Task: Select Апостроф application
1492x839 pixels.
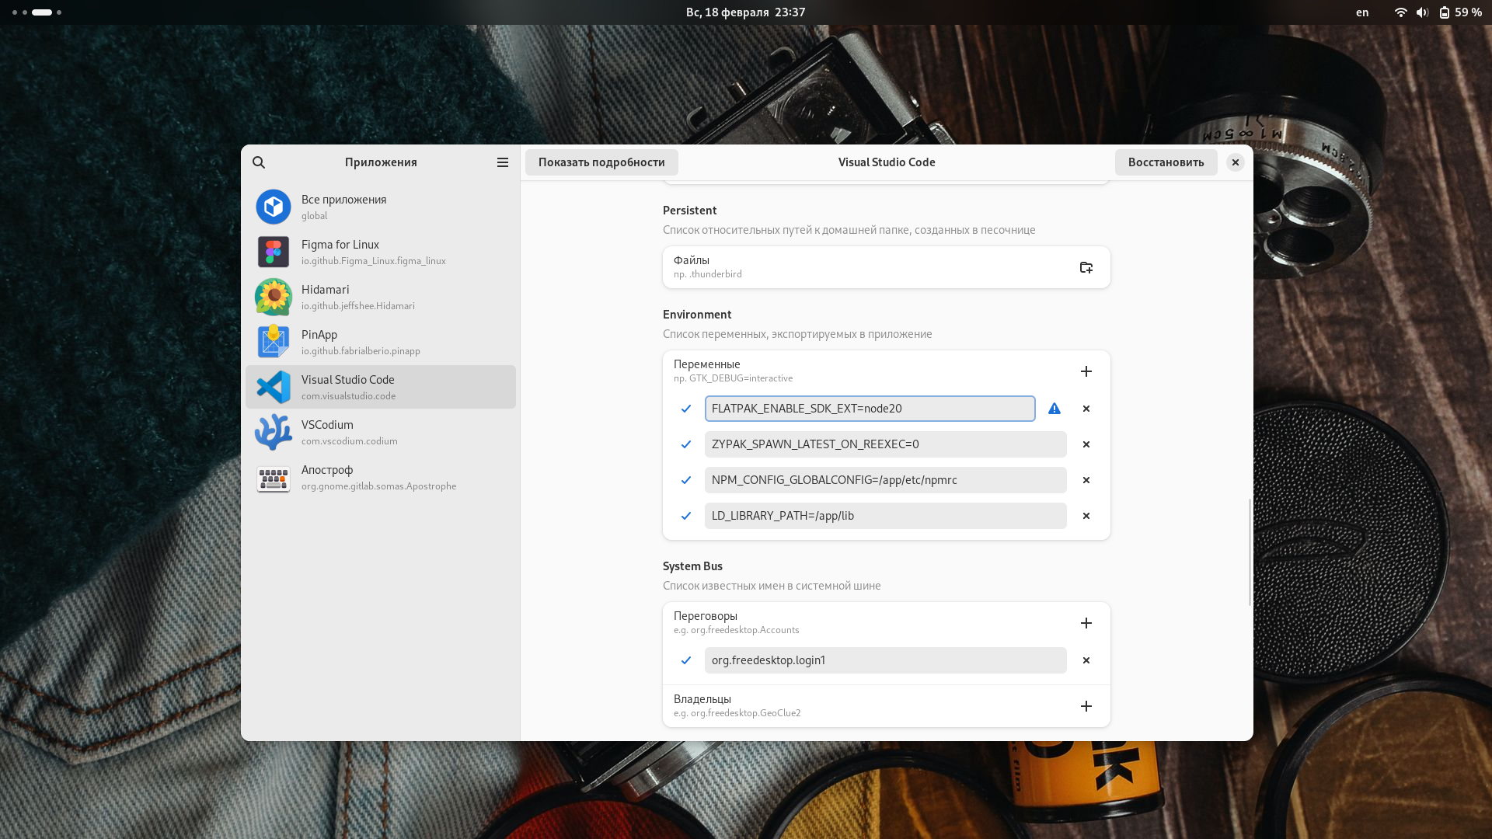Action: [x=381, y=477]
